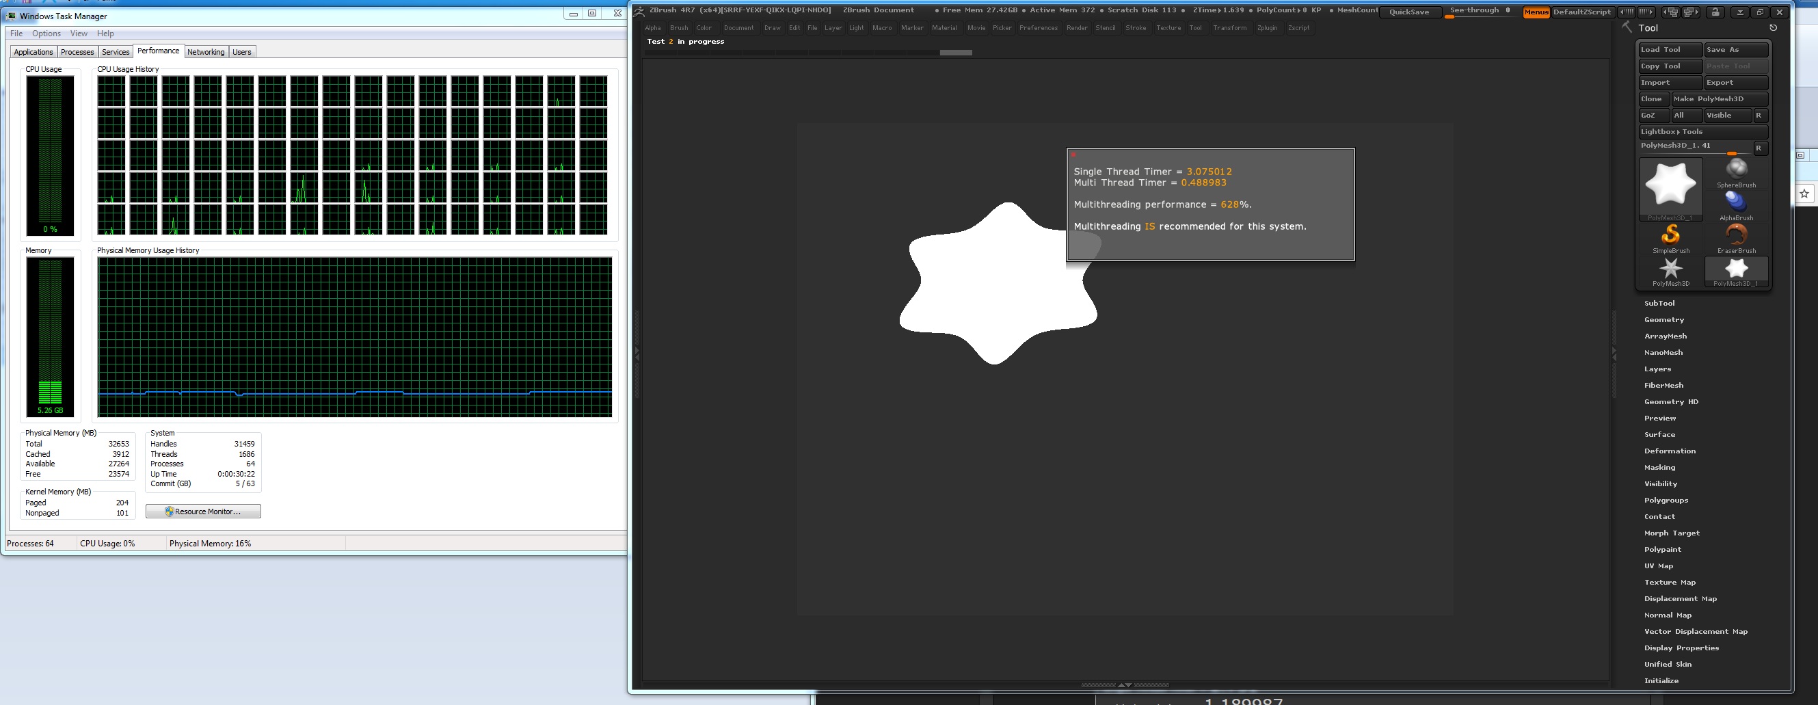
Task: Toggle the Menus button in ZBrush
Action: click(x=1536, y=12)
